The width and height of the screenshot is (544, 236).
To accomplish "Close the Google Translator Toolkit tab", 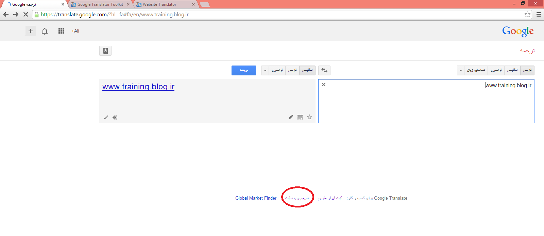I will (128, 4).
